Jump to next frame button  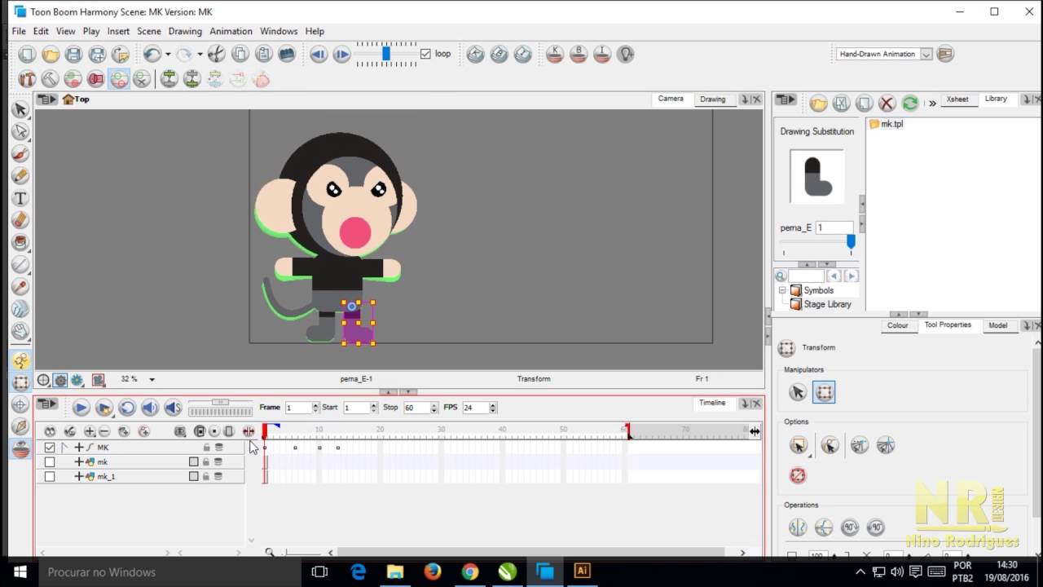click(341, 55)
